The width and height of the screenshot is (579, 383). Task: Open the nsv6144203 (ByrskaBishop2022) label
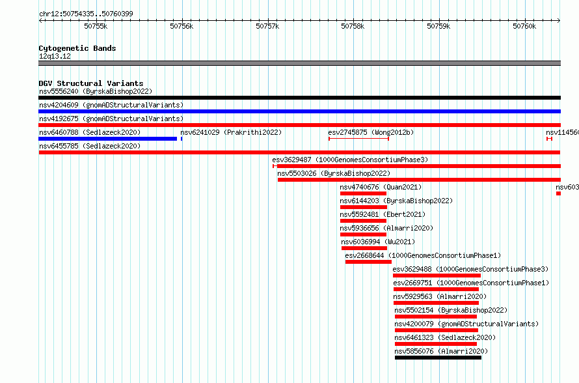(x=396, y=201)
